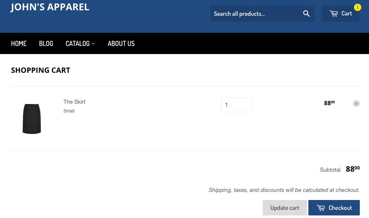Click the quantity input for The Skirt
This screenshot has width=369, height=218.
pyautogui.click(x=237, y=105)
